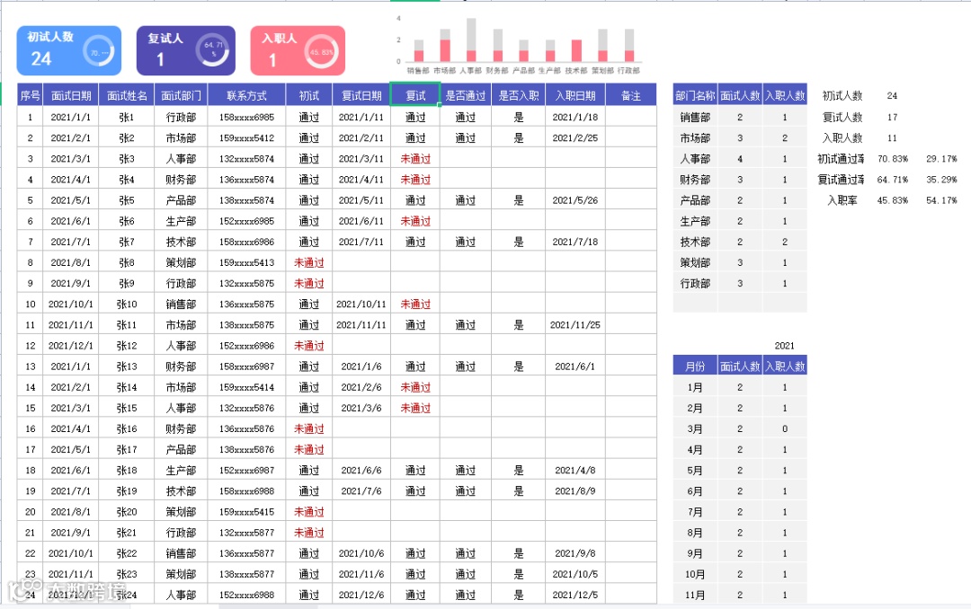Viewport: 971px width, 609px height.
Task: Click 销售部 in the department summary table
Action: point(695,117)
